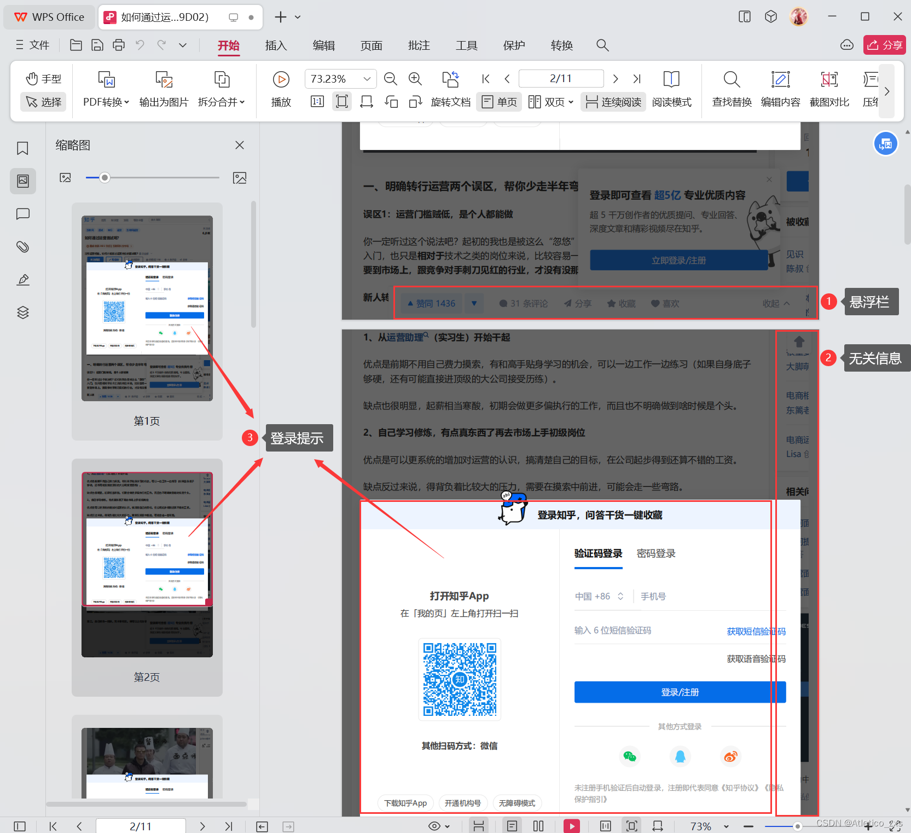Undo the last action
911x833 pixels.
tap(140, 45)
